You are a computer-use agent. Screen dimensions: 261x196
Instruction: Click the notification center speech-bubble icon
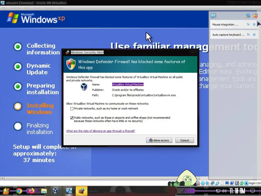[213, 16]
